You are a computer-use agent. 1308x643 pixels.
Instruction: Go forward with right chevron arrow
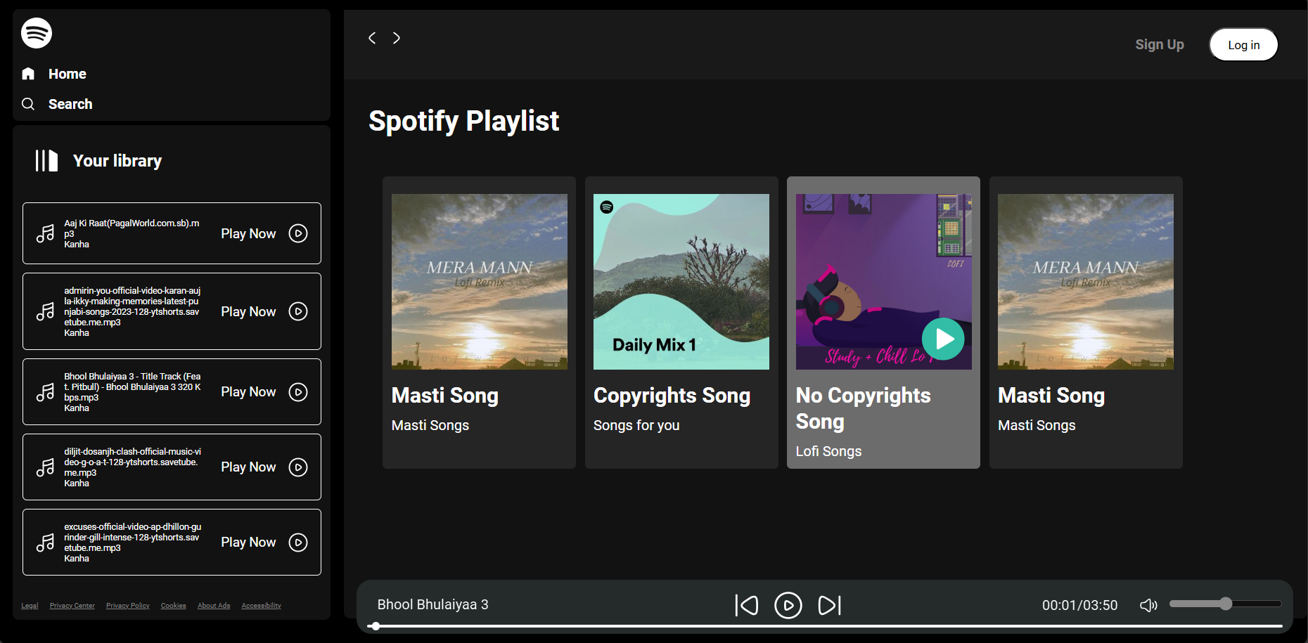click(x=397, y=38)
